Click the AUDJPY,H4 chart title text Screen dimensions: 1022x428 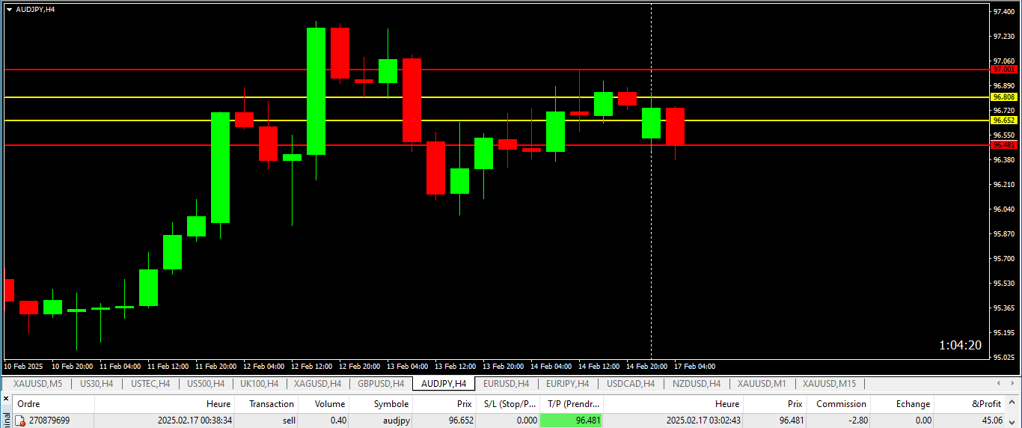(x=35, y=9)
